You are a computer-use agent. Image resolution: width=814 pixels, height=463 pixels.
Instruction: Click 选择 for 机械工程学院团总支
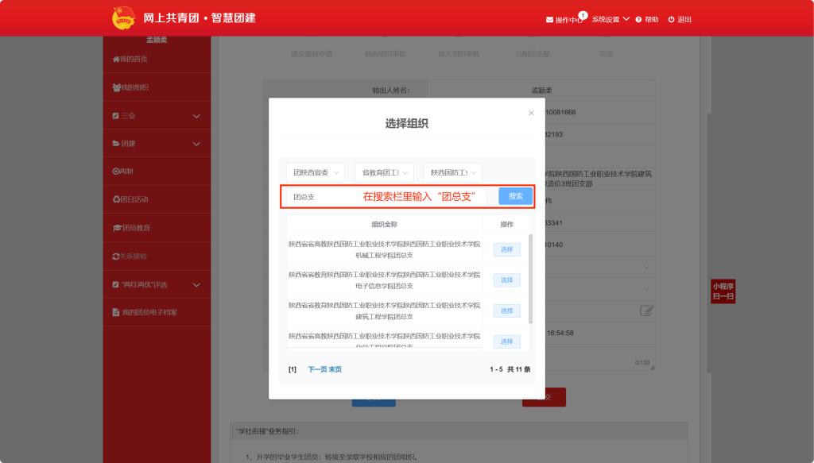[x=506, y=249]
